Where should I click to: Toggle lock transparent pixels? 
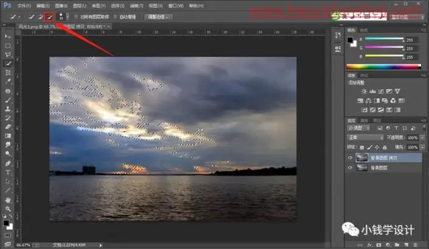[x=361, y=148]
